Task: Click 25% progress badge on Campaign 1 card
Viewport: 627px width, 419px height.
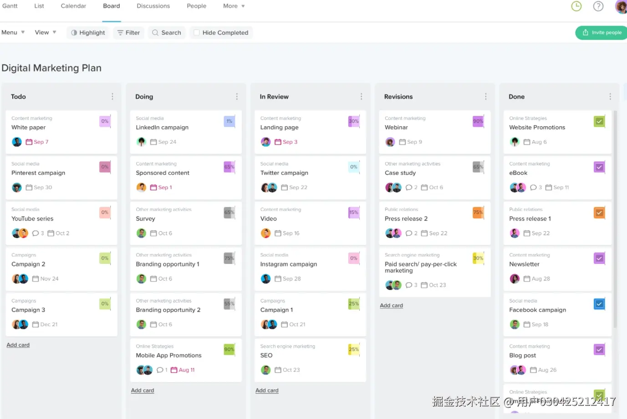Action: [x=354, y=304]
